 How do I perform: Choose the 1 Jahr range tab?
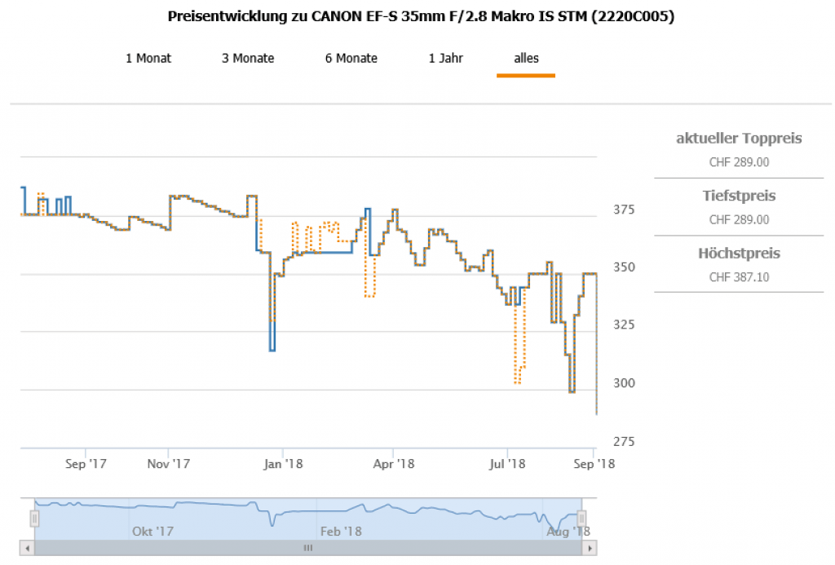(x=446, y=58)
